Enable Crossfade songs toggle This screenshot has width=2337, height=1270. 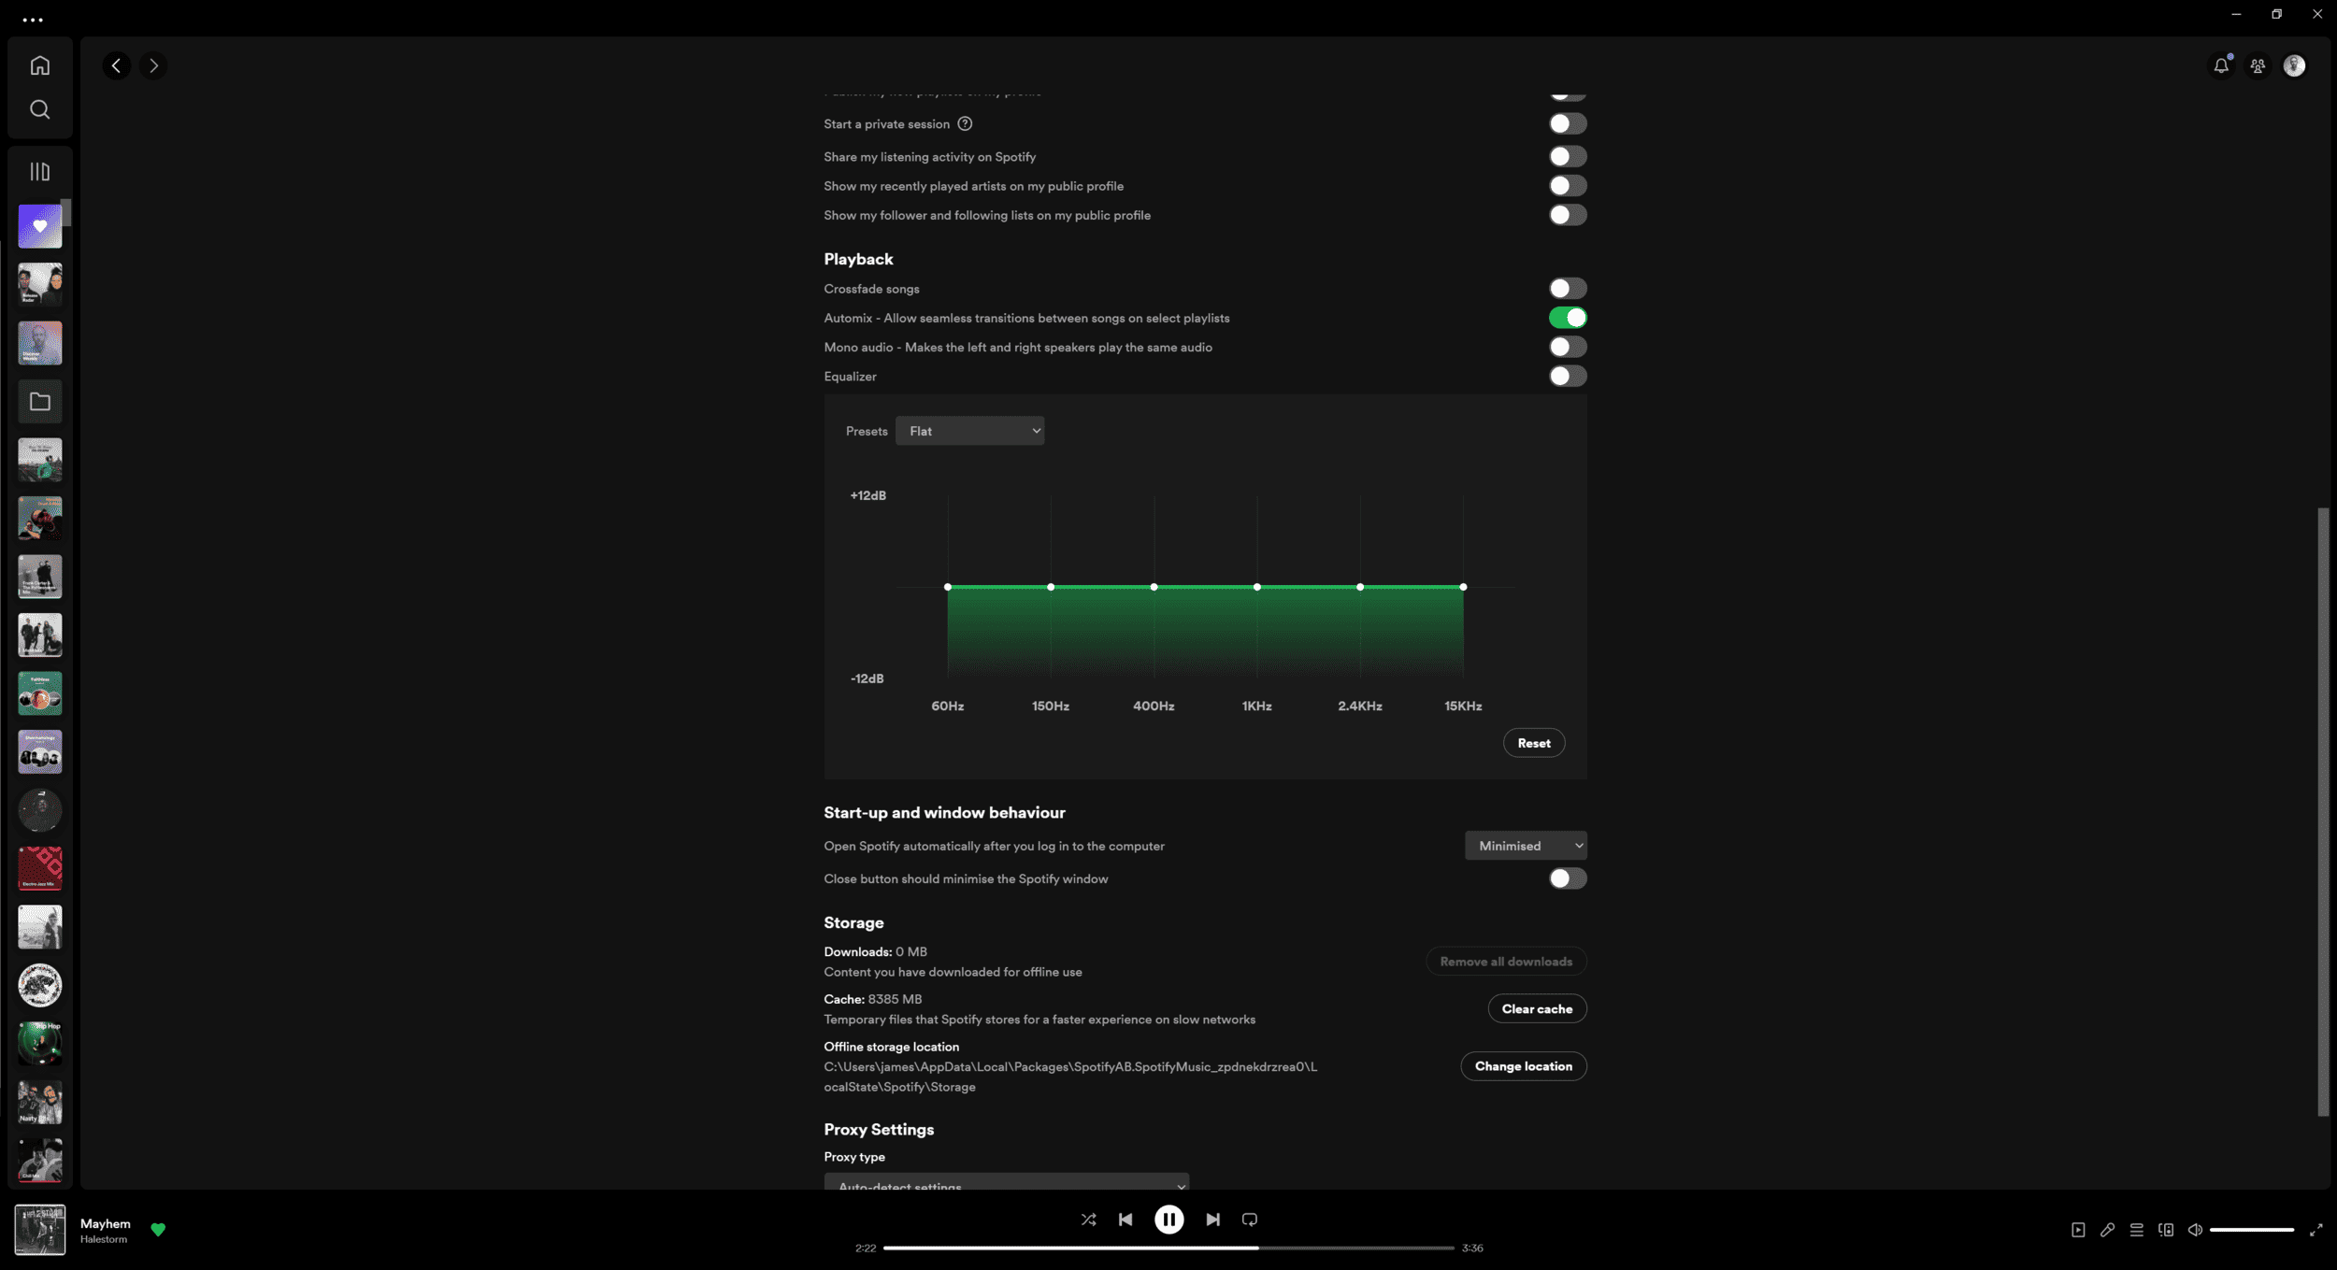pos(1567,289)
